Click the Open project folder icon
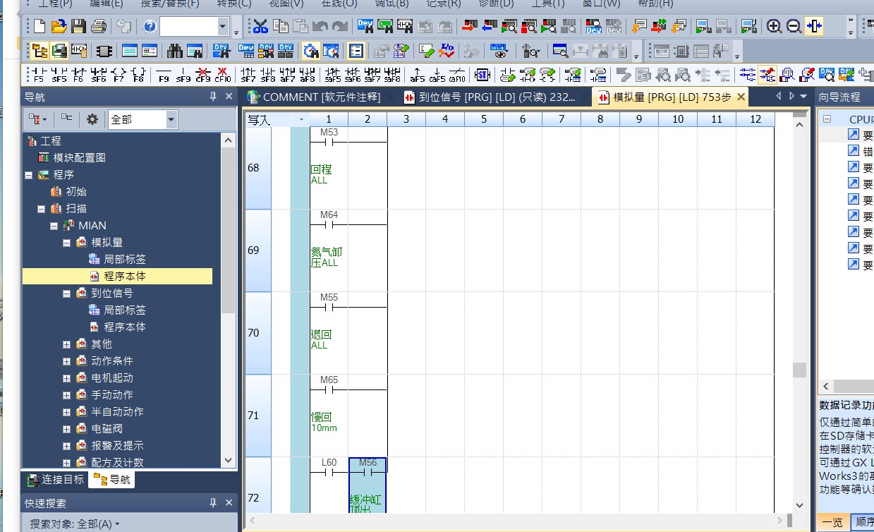The width and height of the screenshot is (874, 532). pyautogui.click(x=59, y=27)
